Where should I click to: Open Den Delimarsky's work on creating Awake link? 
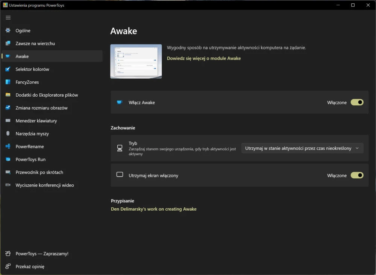click(x=153, y=209)
